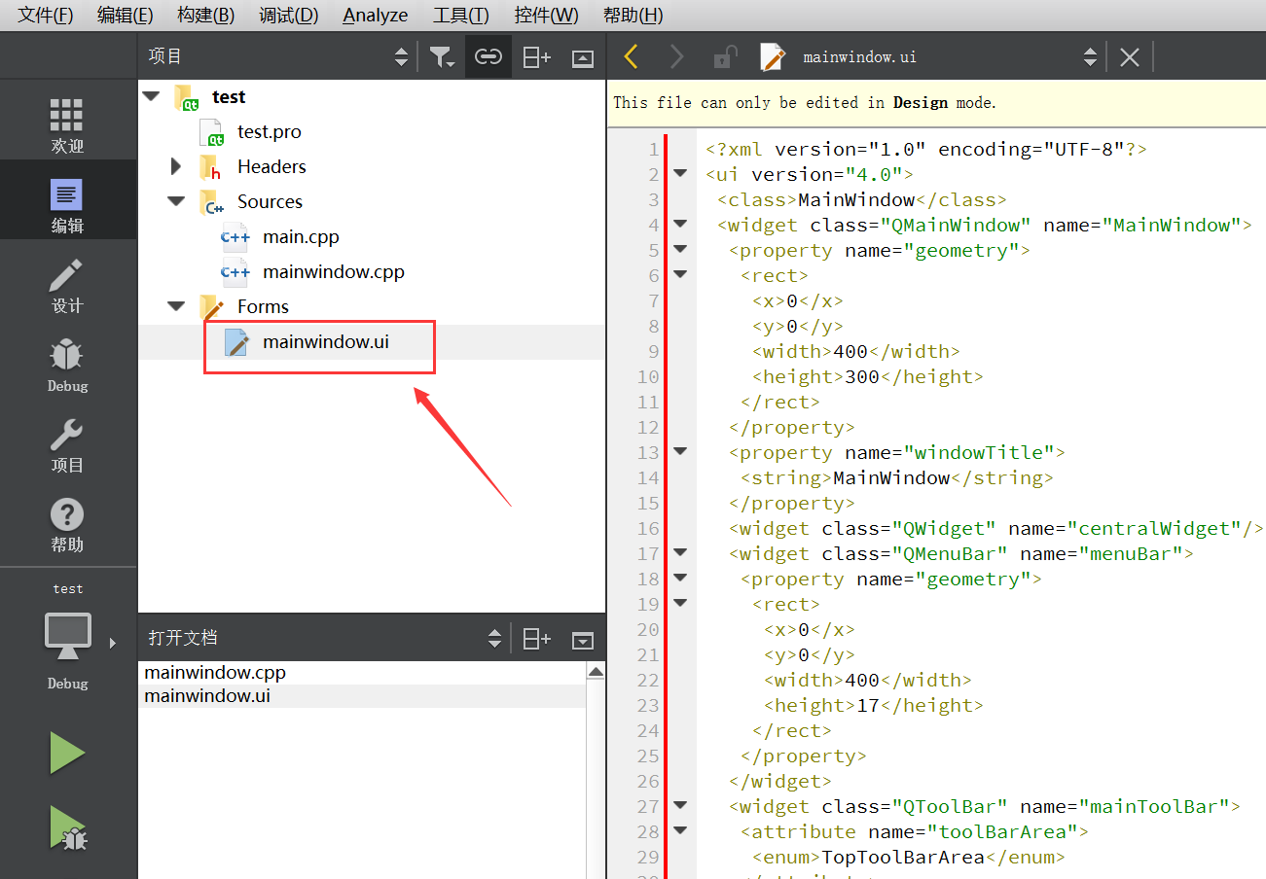Fold the QToolBar widget at line 27
1266x879 pixels.
680,805
